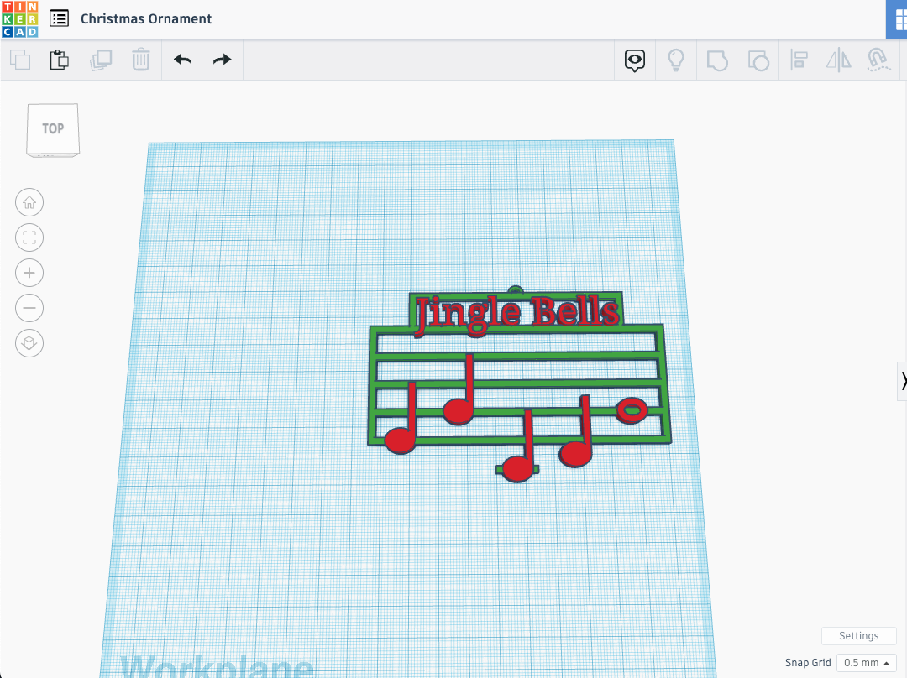Viewport: 907px width, 678px height.
Task: Click the Christmas Ornament design title
Action: point(146,18)
